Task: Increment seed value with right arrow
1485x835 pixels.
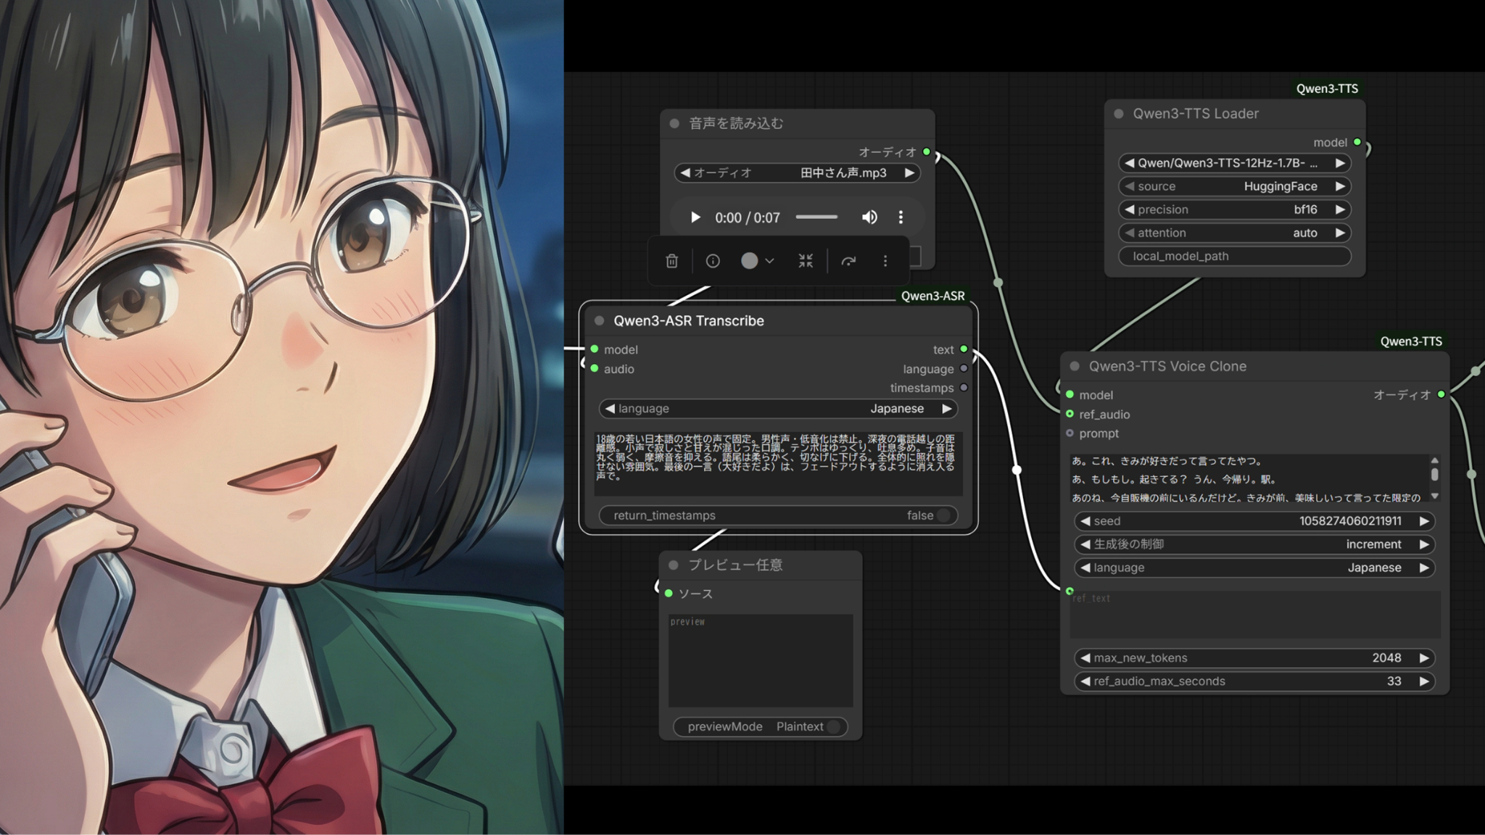Action: tap(1423, 521)
